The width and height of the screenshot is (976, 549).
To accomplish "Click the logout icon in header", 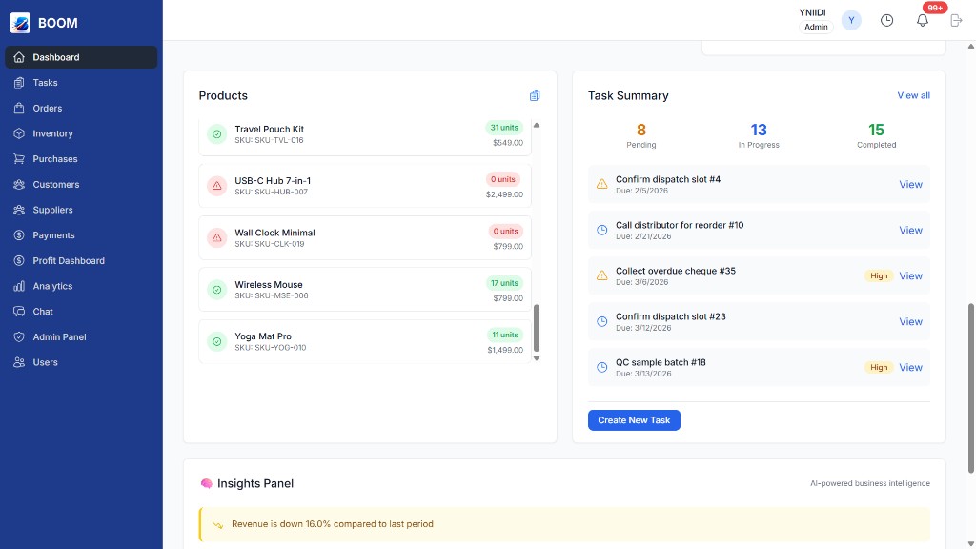I will click(956, 21).
